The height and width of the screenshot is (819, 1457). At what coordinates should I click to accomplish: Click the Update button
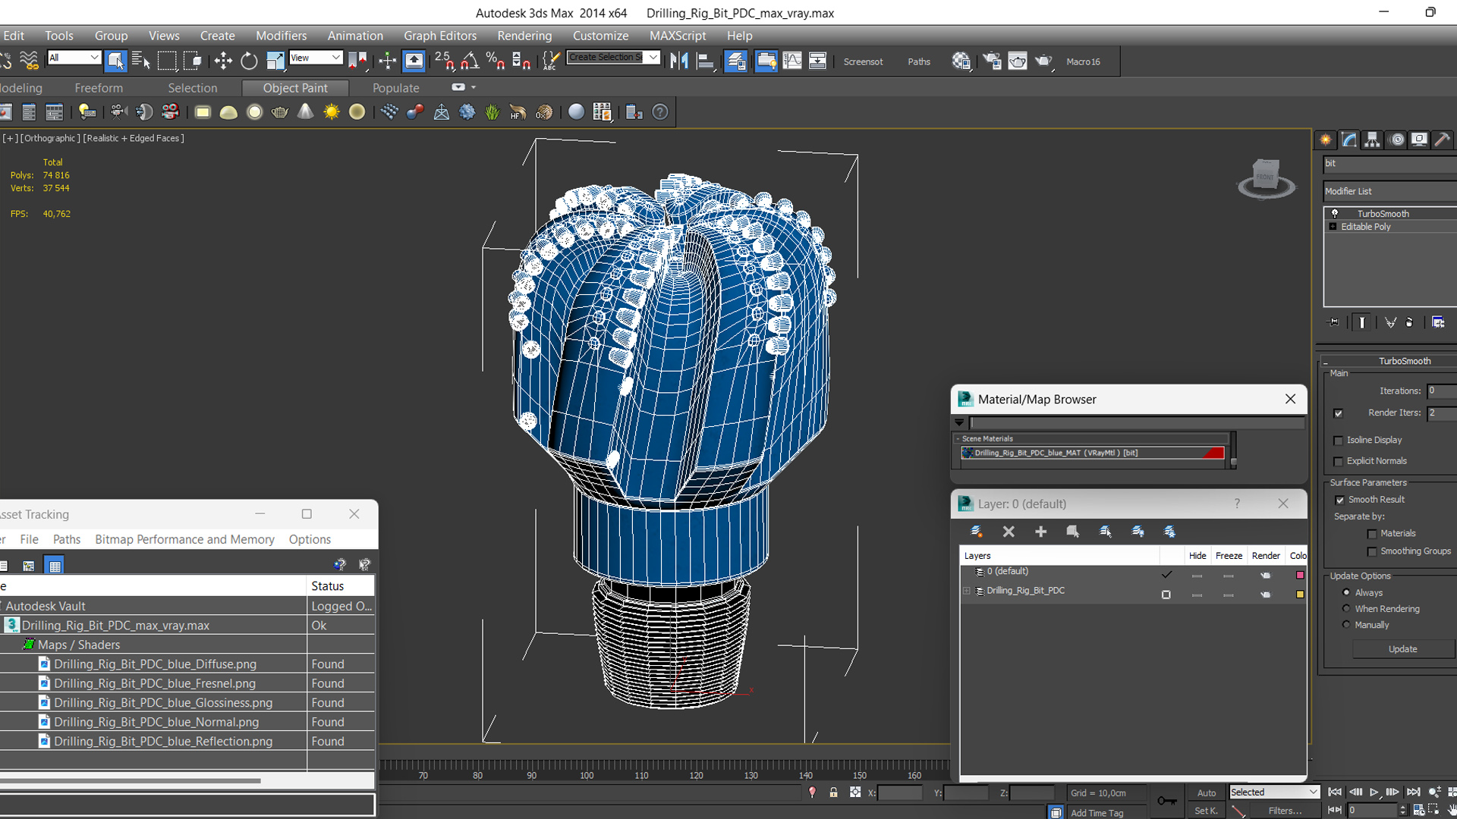pos(1402,649)
